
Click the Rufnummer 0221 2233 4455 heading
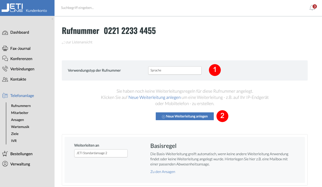coord(109,31)
